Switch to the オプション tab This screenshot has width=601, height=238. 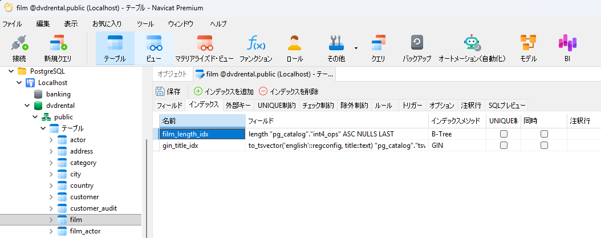441,105
